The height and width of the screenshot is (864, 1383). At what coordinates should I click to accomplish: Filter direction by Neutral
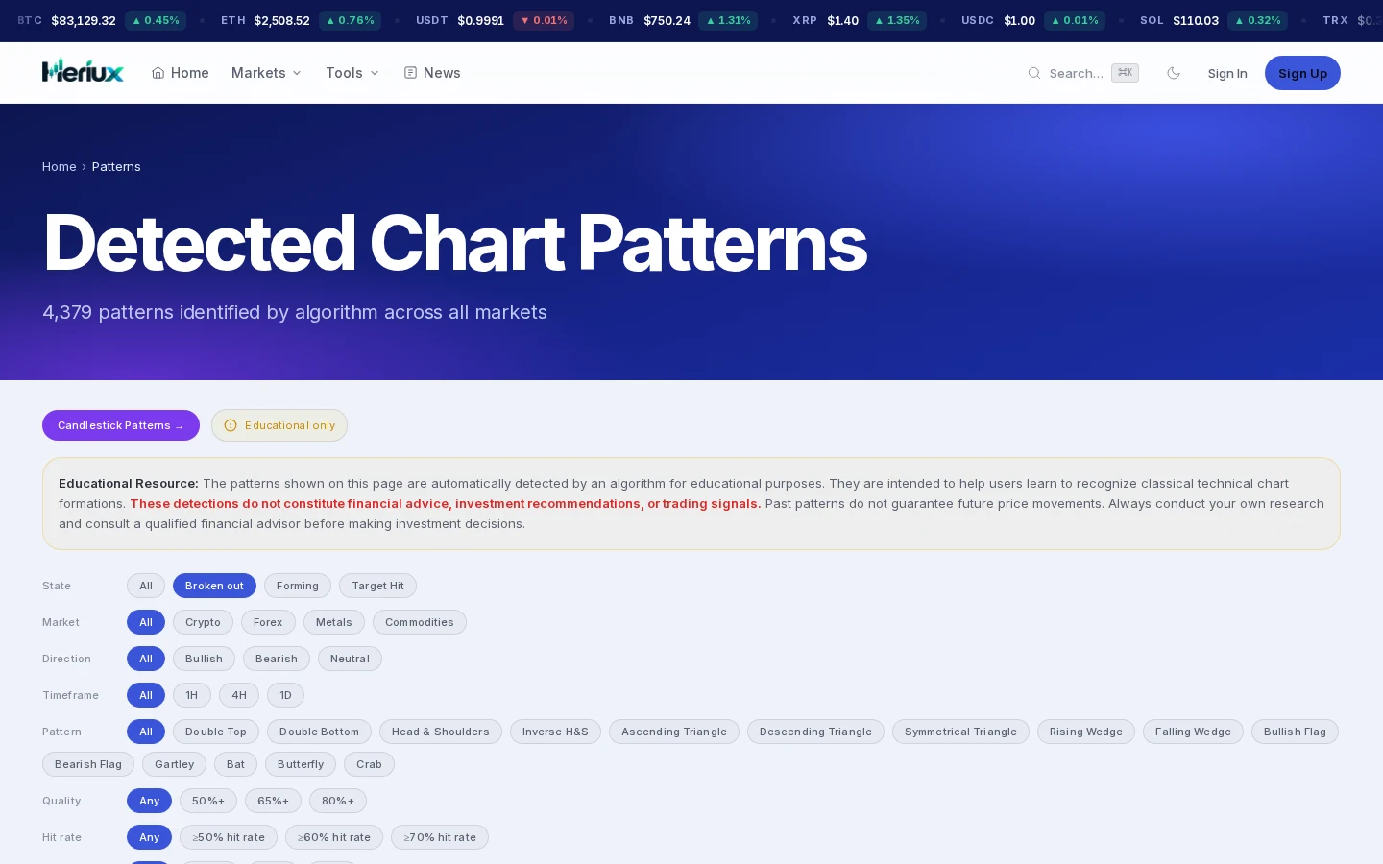tap(350, 659)
